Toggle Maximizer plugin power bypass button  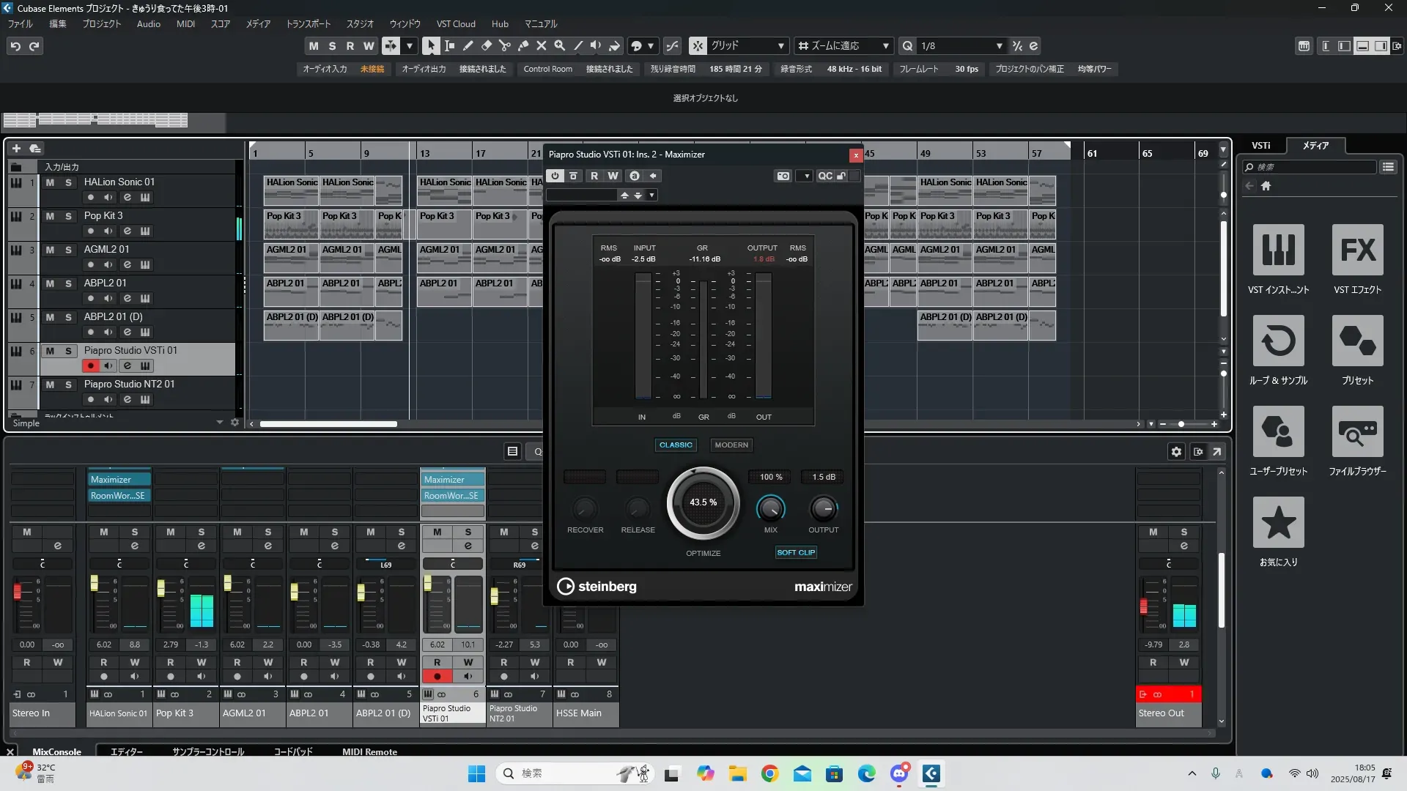pos(555,176)
